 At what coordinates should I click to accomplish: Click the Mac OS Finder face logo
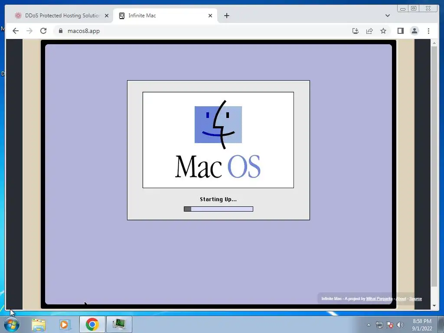coord(218,124)
